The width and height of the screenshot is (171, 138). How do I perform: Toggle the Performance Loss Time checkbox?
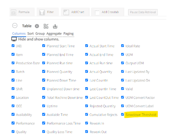click(44, 123)
